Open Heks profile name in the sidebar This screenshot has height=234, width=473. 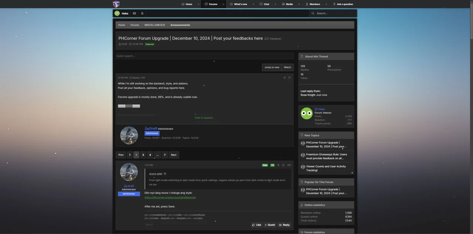(321, 109)
